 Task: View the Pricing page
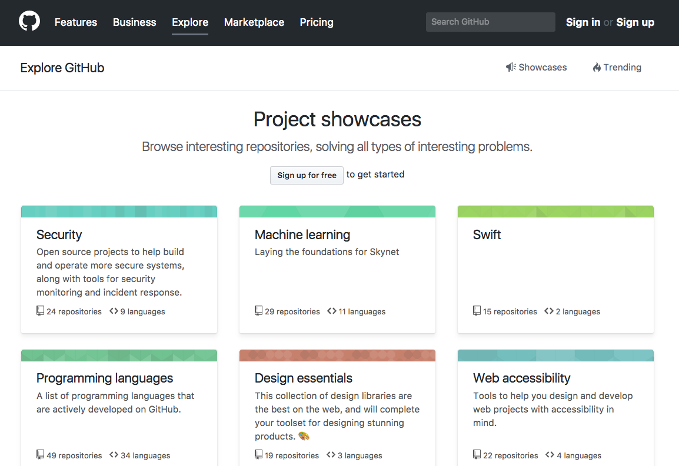(x=317, y=22)
